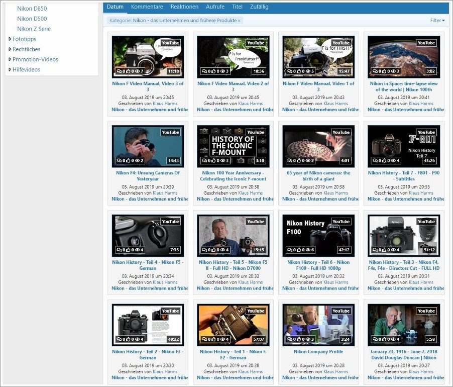Click Nikon 100 Year Anniversary title link

coord(233,176)
